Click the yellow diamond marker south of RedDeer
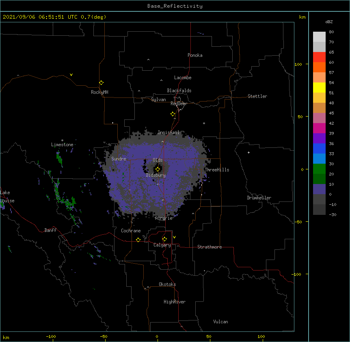 173,114
